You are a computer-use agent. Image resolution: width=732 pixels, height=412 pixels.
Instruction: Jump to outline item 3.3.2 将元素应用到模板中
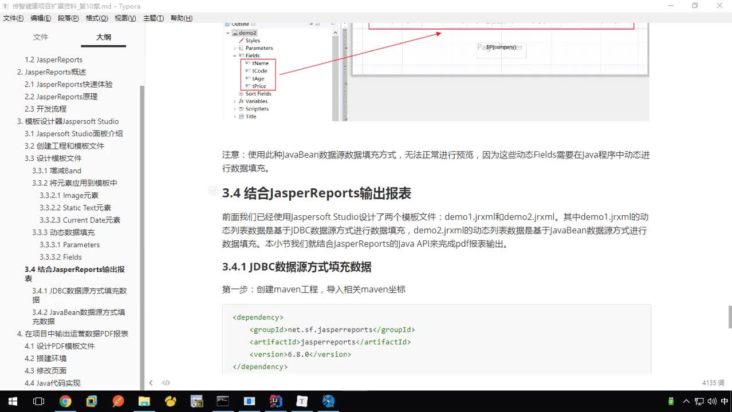[x=74, y=183]
